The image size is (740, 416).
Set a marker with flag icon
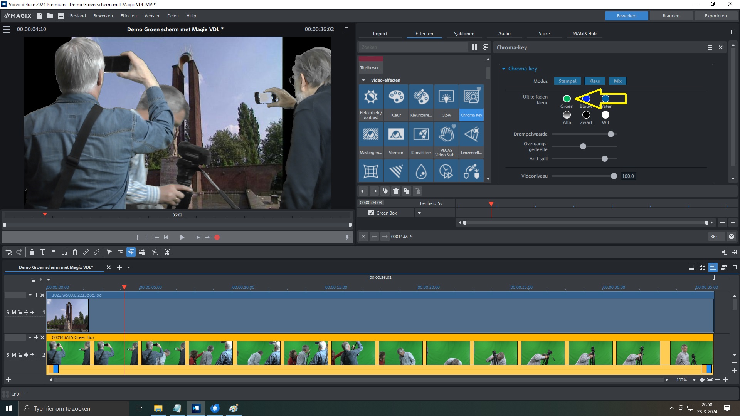(54, 252)
